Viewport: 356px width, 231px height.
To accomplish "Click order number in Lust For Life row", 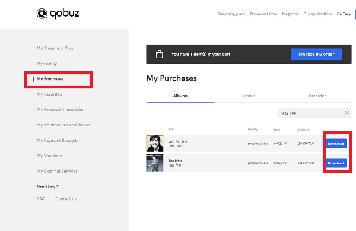I will (x=306, y=144).
